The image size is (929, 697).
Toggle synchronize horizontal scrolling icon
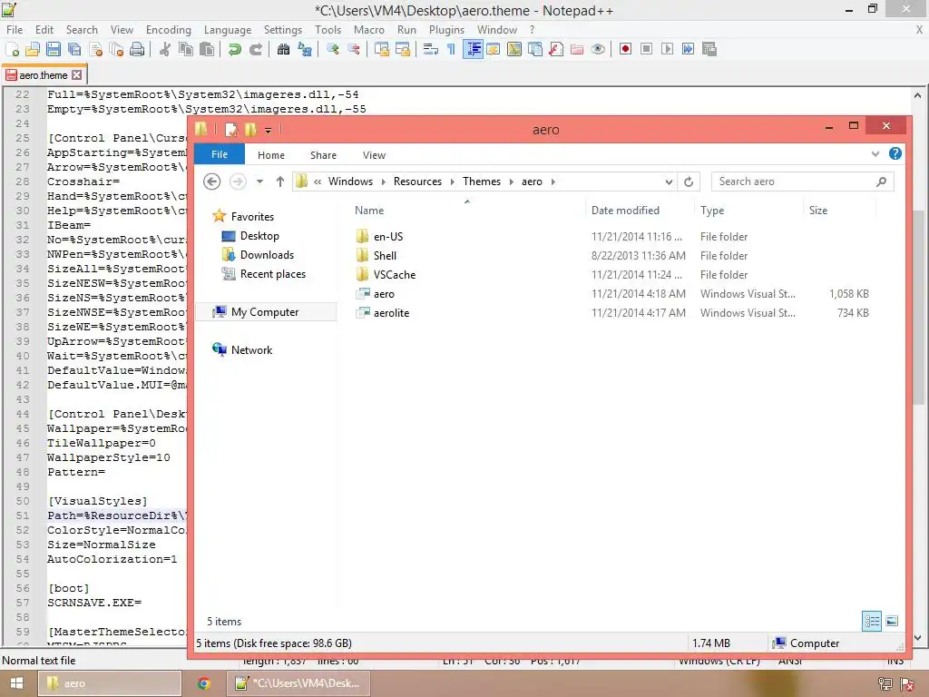coord(403,49)
